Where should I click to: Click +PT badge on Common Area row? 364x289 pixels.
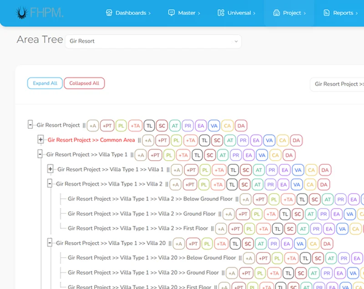pyautogui.click(x=162, y=141)
